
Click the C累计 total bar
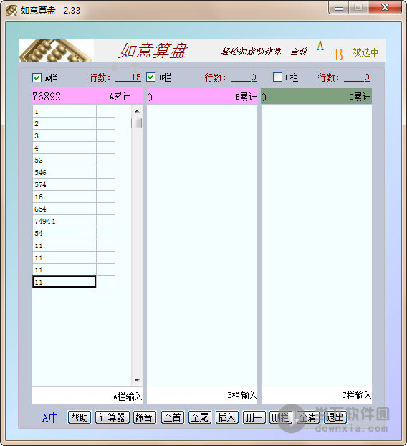click(316, 97)
